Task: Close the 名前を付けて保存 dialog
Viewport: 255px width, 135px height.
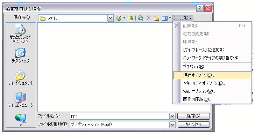Action: 208,8
